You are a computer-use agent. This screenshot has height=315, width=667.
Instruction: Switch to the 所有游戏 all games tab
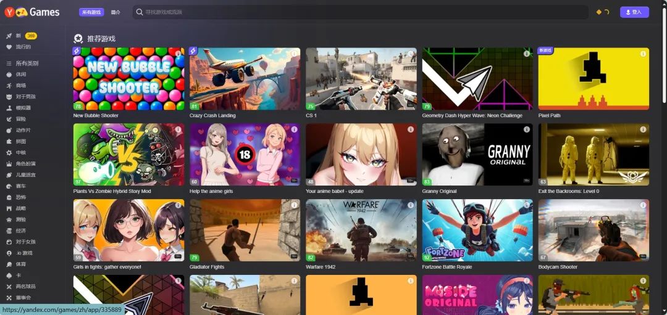(91, 12)
